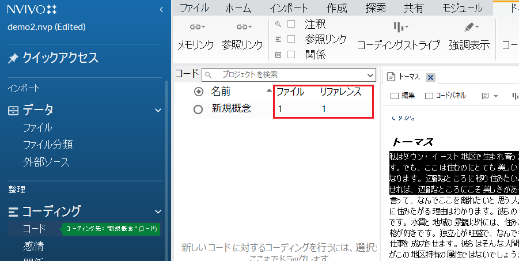Enable the 編集 checkbox
519x261 pixels.
click(395, 96)
